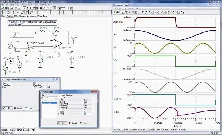The width and height of the screenshot is (222, 135).
Task: Click OK in the RL2 relay properties dialog
Action: point(7,108)
